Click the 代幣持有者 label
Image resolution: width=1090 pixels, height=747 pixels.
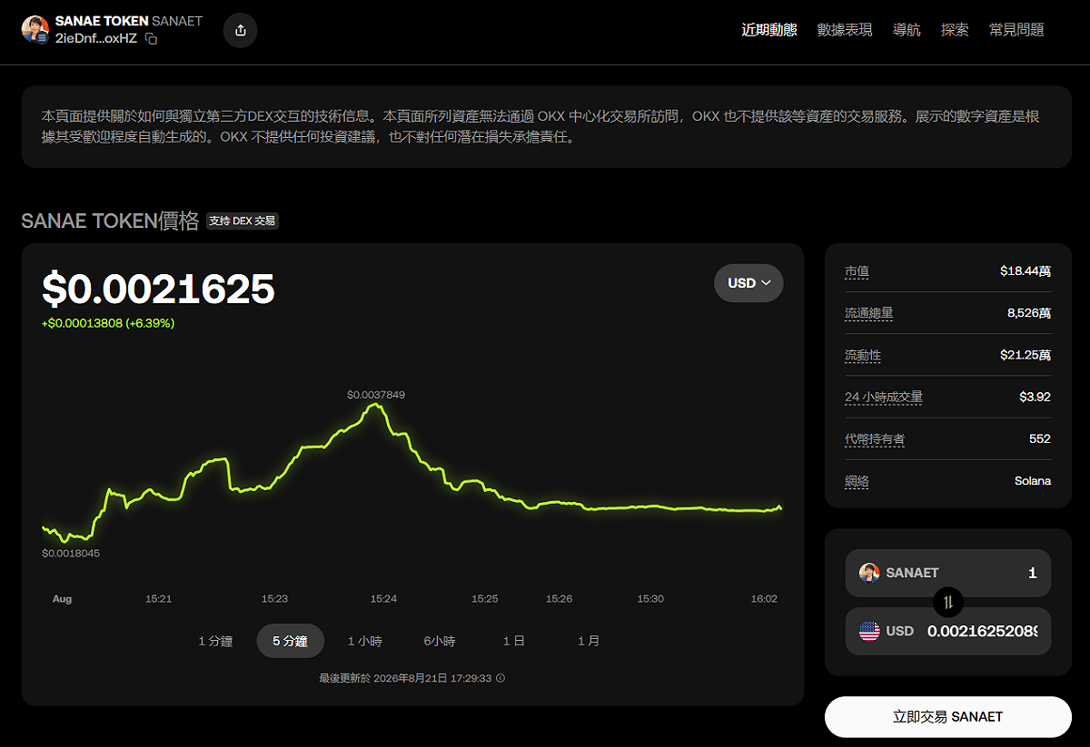pos(875,439)
